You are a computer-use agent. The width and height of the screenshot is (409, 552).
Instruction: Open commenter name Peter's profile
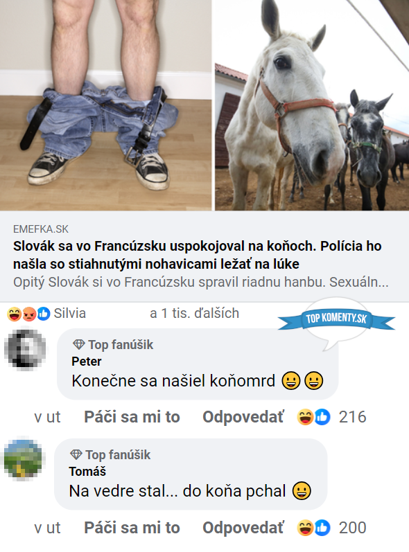[x=87, y=362]
